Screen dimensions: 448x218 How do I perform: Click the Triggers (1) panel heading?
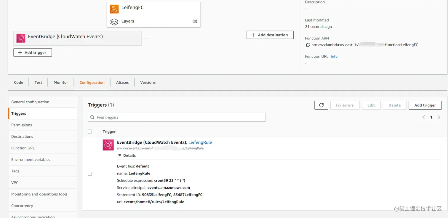pyautogui.click(x=101, y=105)
